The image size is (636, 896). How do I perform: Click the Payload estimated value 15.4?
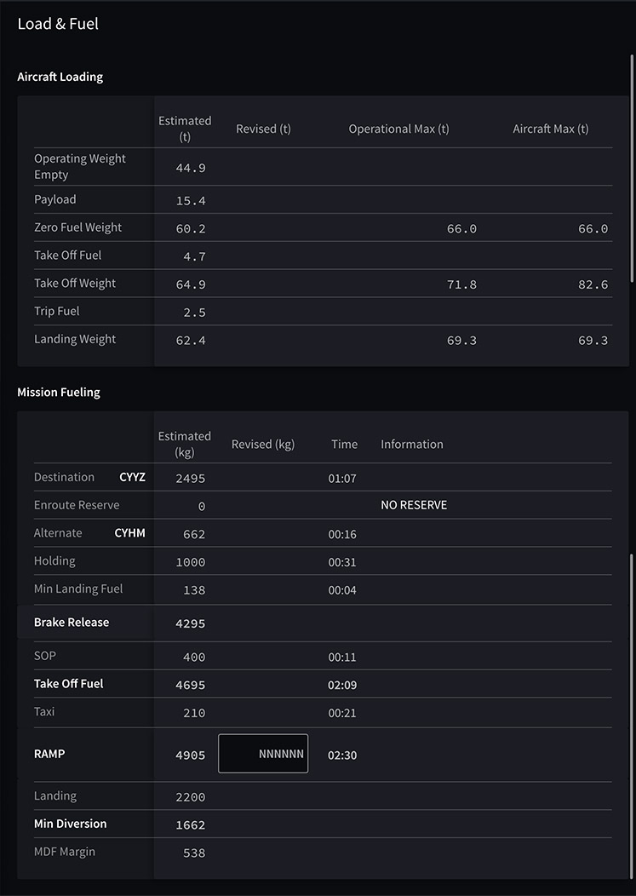coord(190,201)
